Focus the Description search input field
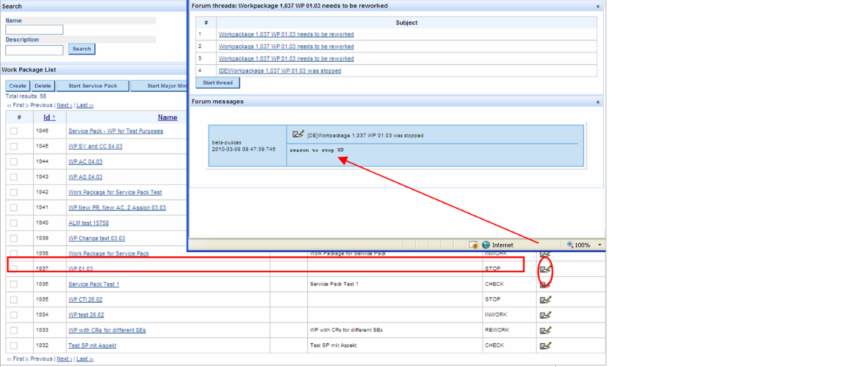 click(x=34, y=50)
